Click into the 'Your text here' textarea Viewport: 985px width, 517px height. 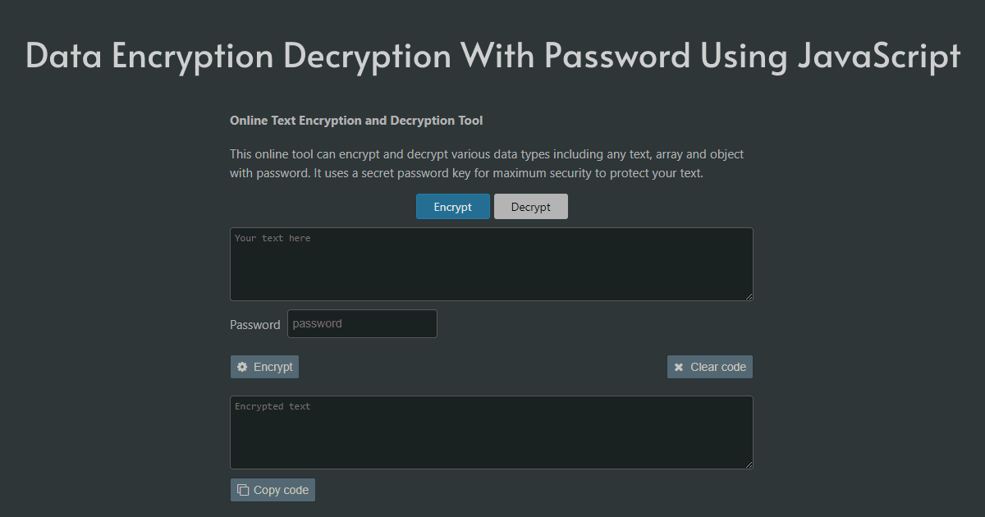tap(492, 264)
